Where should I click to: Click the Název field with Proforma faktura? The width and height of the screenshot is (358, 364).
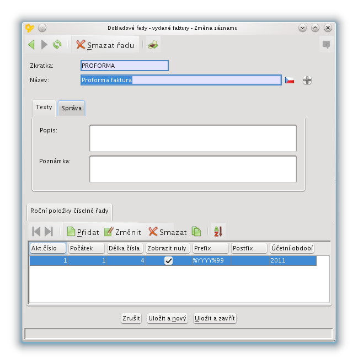point(181,80)
